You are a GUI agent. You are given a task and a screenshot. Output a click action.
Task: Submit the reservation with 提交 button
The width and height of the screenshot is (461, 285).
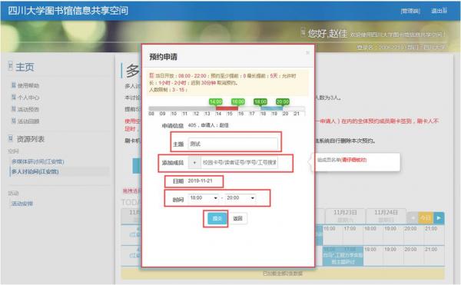(x=217, y=218)
